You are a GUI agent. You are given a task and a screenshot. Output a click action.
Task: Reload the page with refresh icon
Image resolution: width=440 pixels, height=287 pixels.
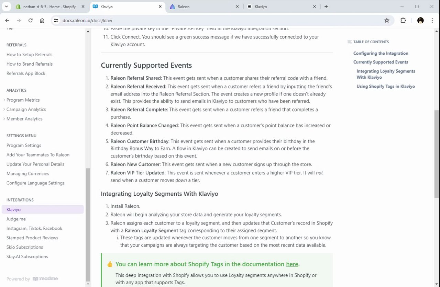point(31,21)
